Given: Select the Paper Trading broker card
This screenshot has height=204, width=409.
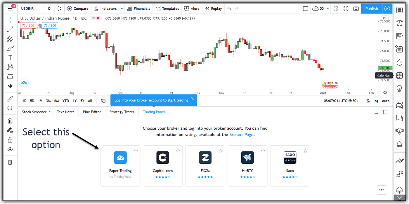Looking at the screenshot, I should [x=120, y=166].
